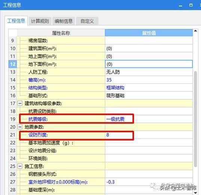Collapse the 地震参数 group
201x195 pixels.
coord(20,127)
